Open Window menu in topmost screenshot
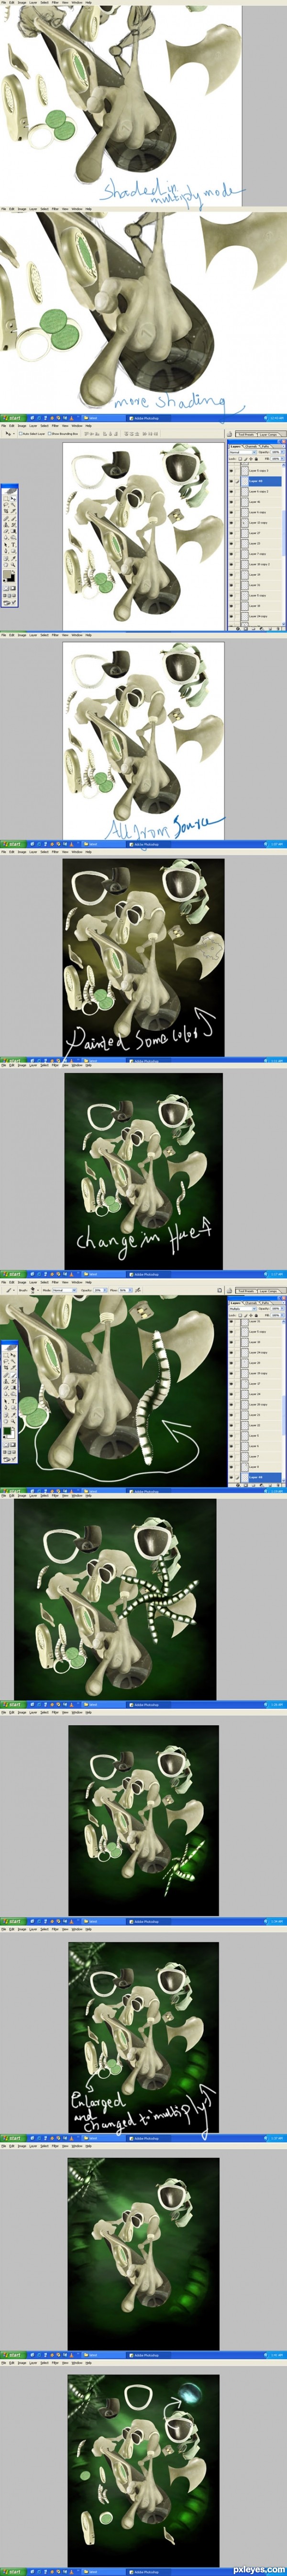Image resolution: width=287 pixels, height=2576 pixels. (x=77, y=2)
